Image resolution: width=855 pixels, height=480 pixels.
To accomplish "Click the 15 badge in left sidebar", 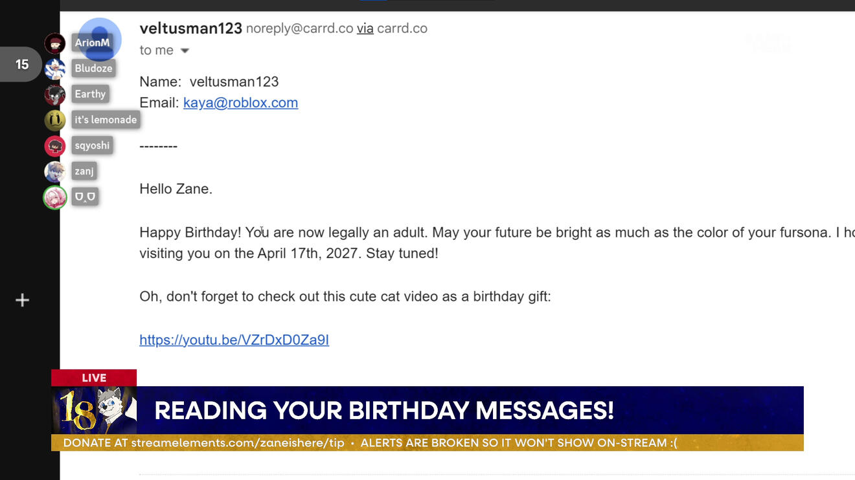I will 21,64.
